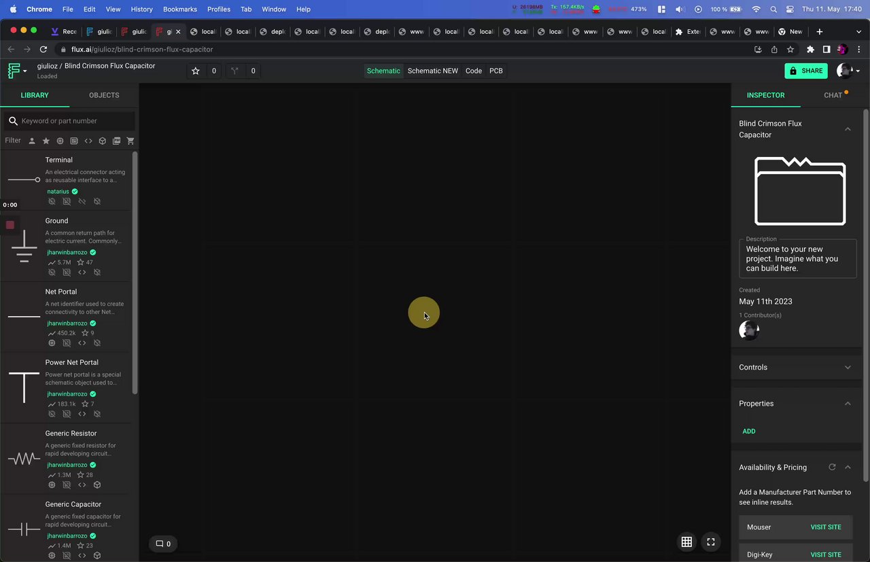This screenshot has width=870, height=562.
Task: Collapse the Properties section
Action: coord(848,404)
